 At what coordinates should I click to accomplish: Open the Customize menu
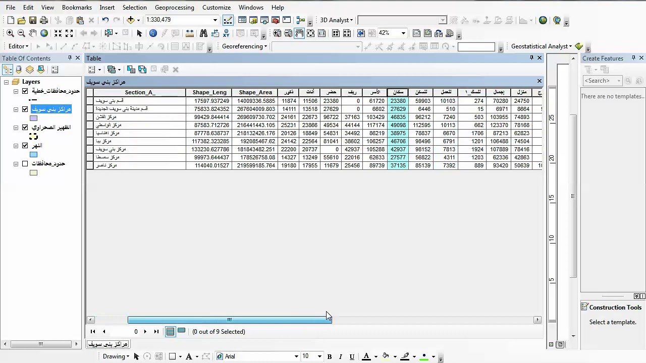(217, 8)
